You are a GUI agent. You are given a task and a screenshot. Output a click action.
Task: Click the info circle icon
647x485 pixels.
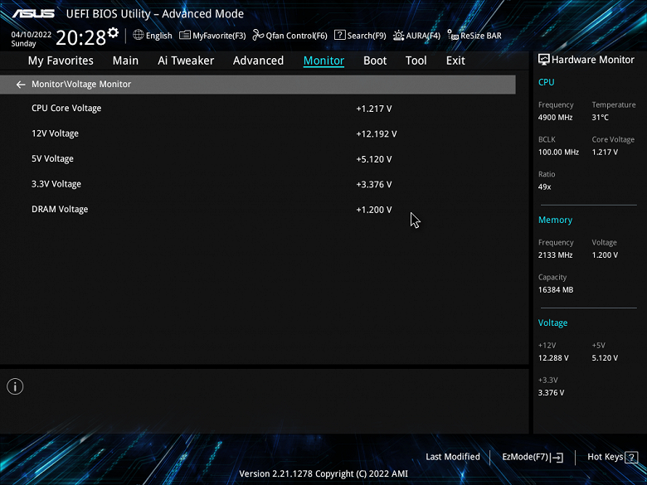click(x=15, y=386)
